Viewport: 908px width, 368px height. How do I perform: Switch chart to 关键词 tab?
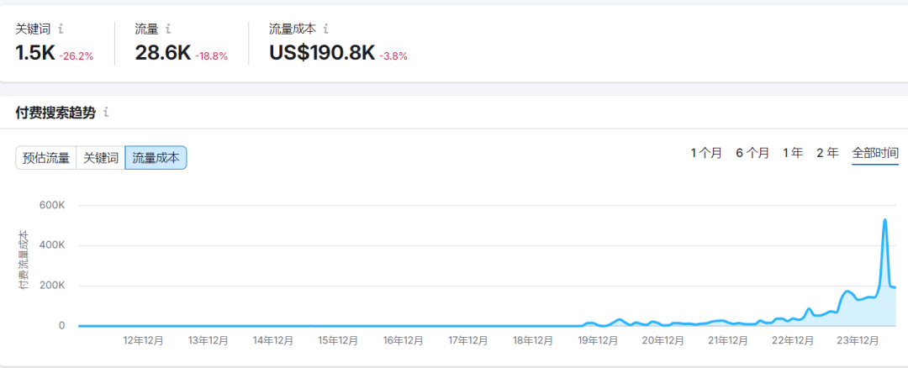coord(101,157)
